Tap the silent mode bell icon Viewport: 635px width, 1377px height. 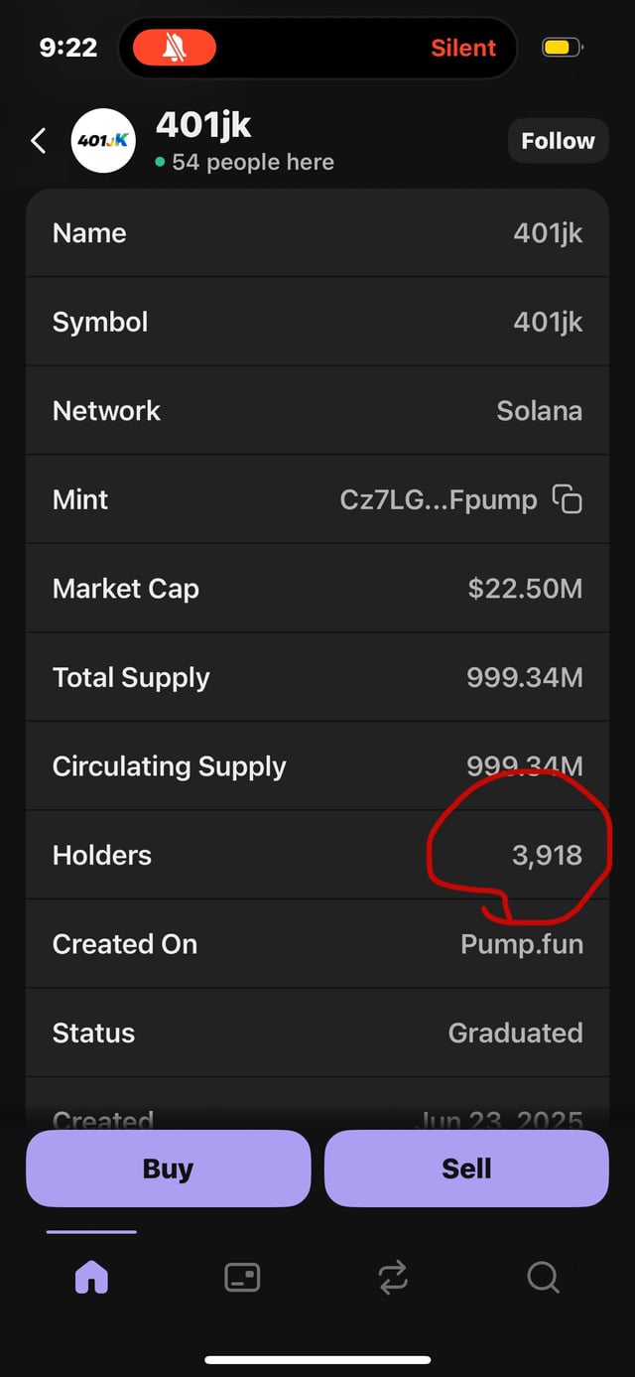pos(175,48)
